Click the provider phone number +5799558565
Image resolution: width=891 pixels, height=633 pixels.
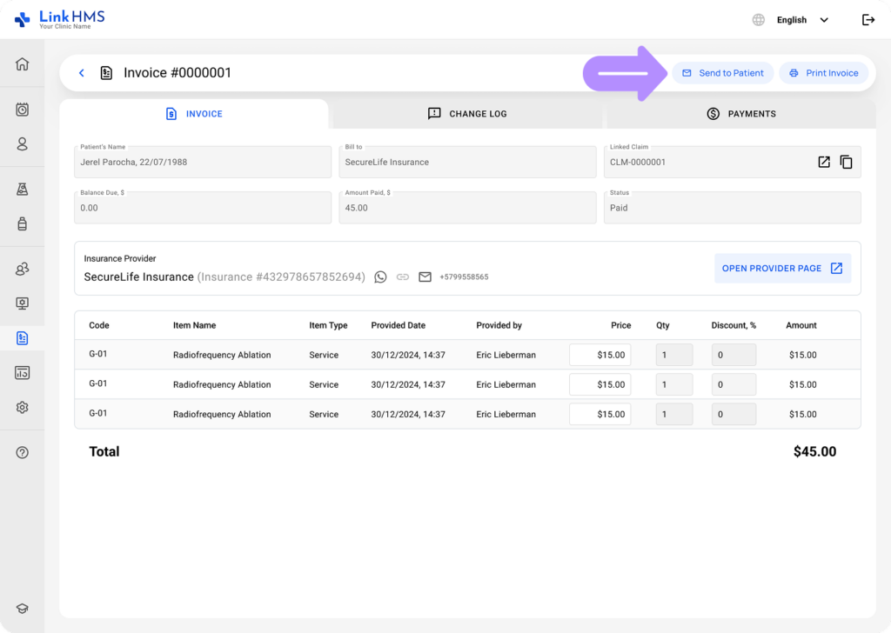464,277
